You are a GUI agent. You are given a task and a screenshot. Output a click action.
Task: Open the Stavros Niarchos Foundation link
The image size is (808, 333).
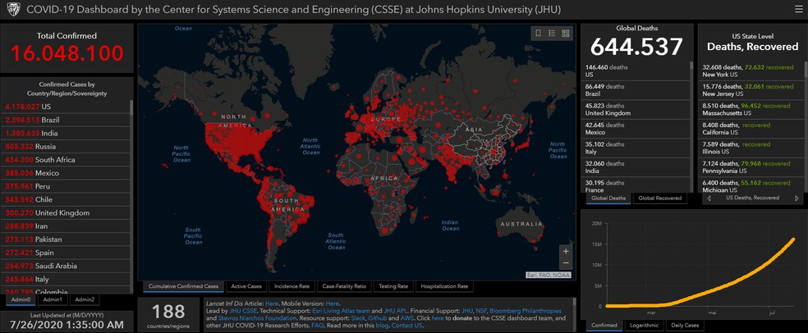click(x=255, y=318)
